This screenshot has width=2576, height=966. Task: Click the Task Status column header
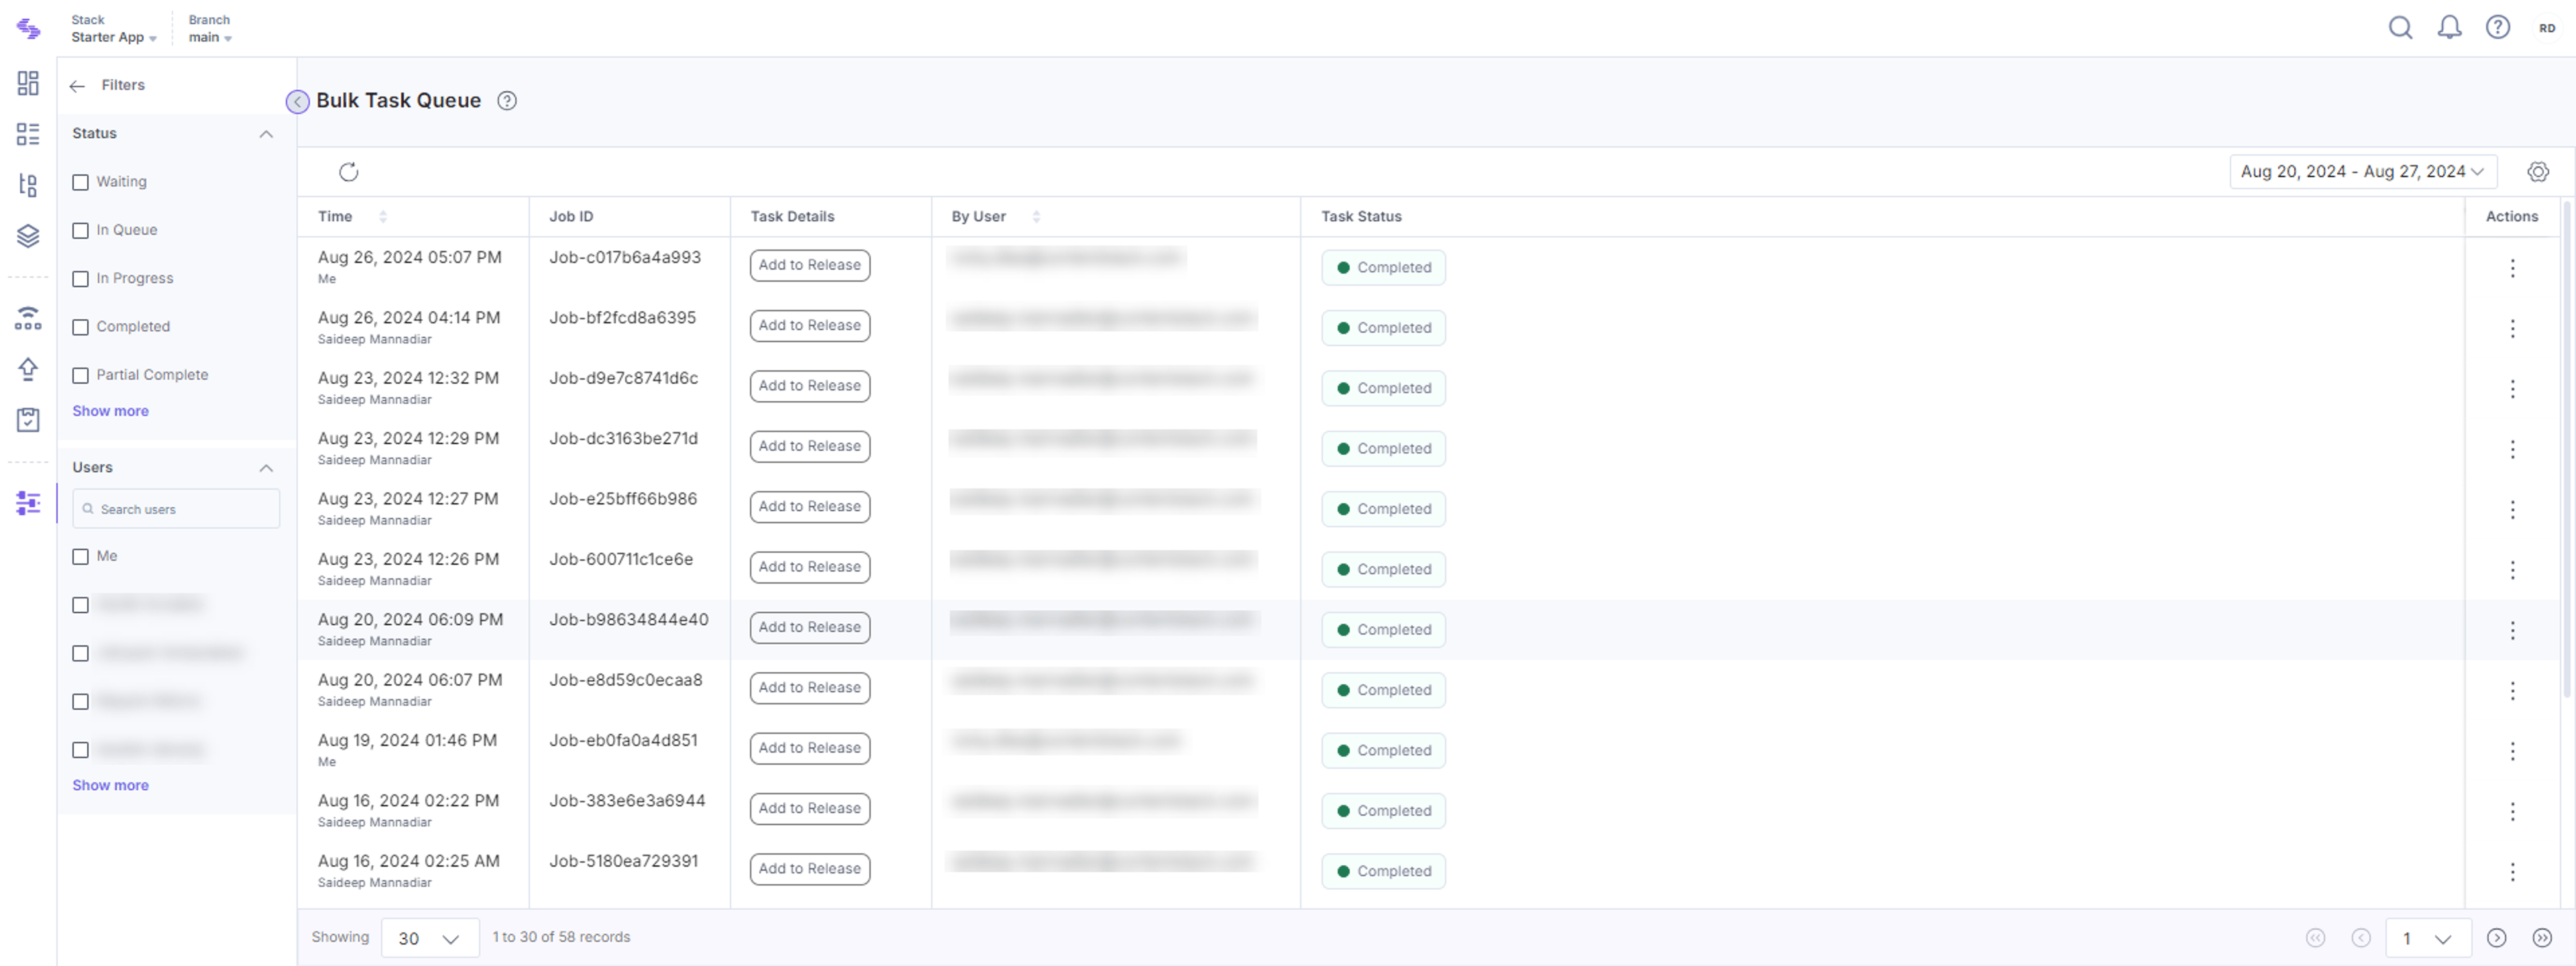pos(1361,217)
